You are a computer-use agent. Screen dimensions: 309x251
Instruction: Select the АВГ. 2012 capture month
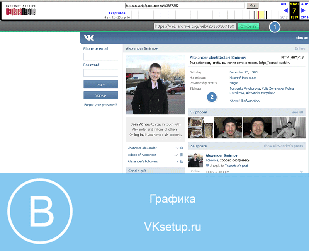pyautogui.click(x=284, y=11)
